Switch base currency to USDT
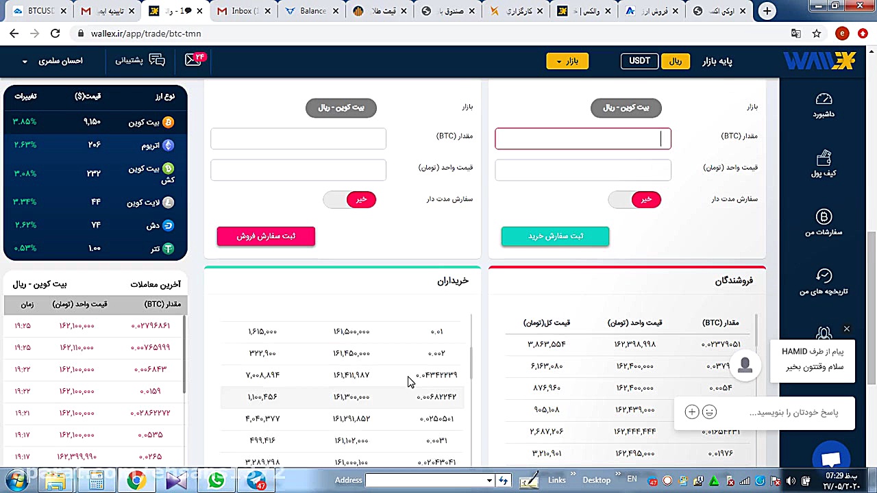877x493 pixels. pyautogui.click(x=639, y=60)
